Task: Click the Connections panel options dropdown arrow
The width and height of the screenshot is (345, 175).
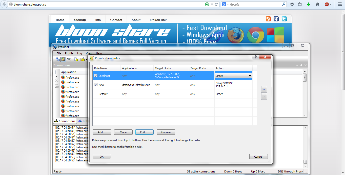Action: 297,65
